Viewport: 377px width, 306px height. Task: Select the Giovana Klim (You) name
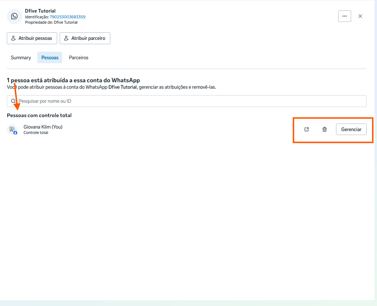[43, 127]
